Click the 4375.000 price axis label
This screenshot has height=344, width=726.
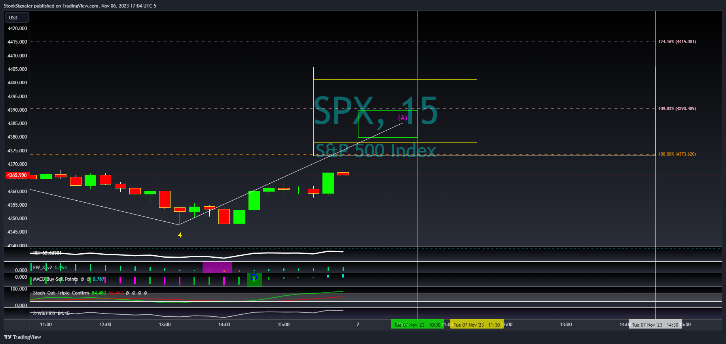[x=17, y=151]
